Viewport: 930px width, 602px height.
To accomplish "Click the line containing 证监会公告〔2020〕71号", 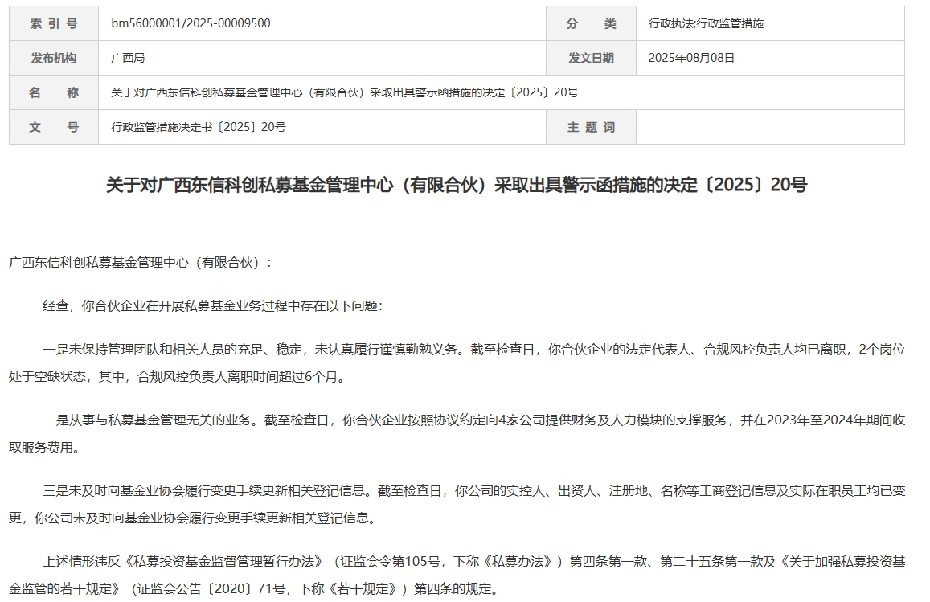I will (255, 588).
